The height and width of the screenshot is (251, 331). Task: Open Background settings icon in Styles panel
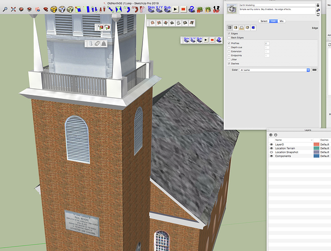pos(242,28)
